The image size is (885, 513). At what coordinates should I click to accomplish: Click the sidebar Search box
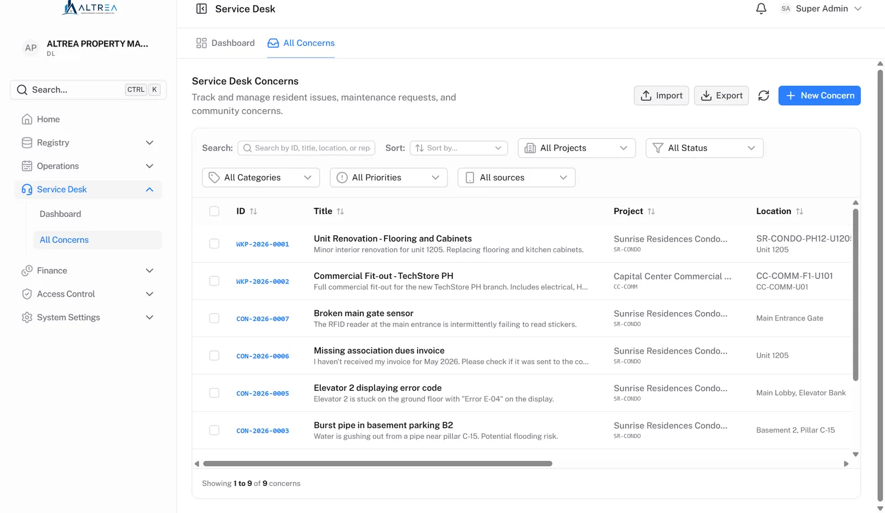(x=88, y=90)
